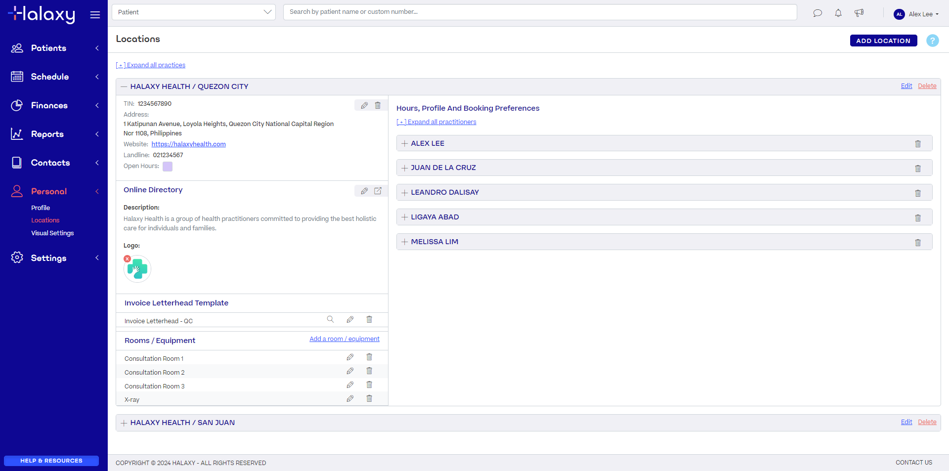Screen dimensions: 949x471
Task: Preview Invoice Letterhead - QC magnifier icon
Action: (330, 319)
